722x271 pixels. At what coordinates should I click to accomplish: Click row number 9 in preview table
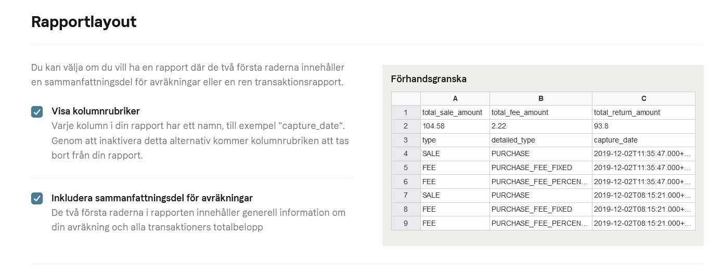pyautogui.click(x=406, y=223)
